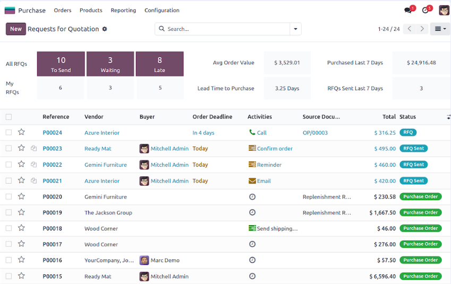
Task: Tick the checkbox for P00023
Action: click(x=8, y=148)
